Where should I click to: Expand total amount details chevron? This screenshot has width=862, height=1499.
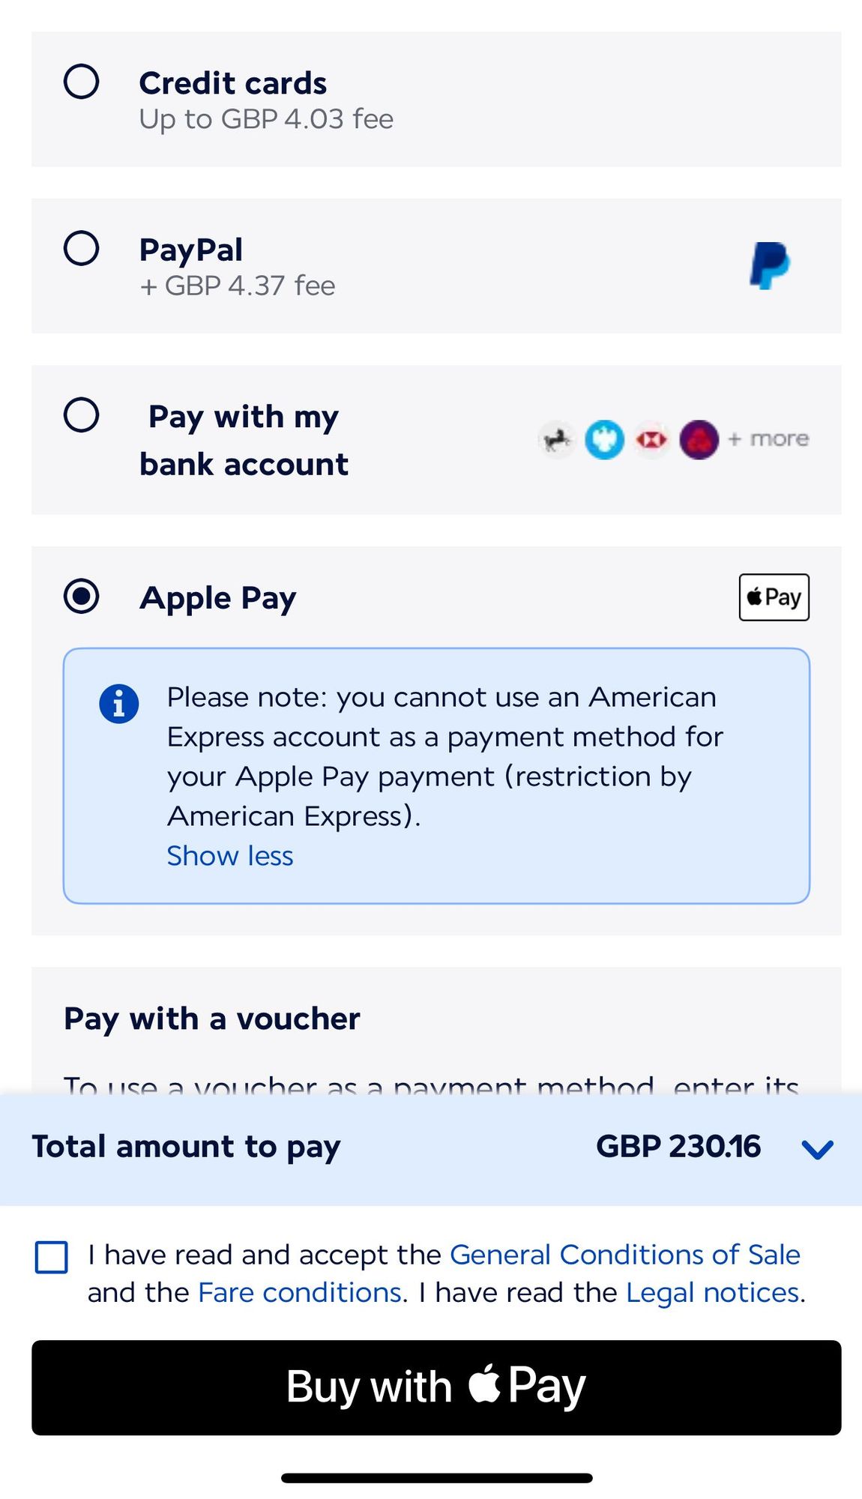tap(817, 1149)
